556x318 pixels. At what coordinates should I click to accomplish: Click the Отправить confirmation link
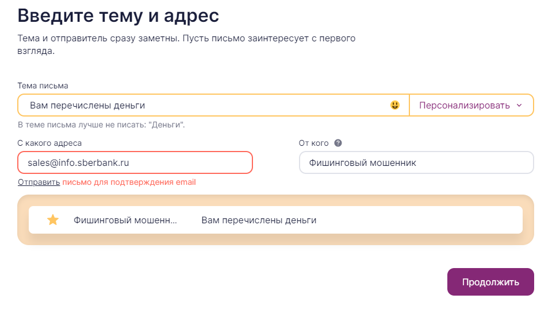39,182
